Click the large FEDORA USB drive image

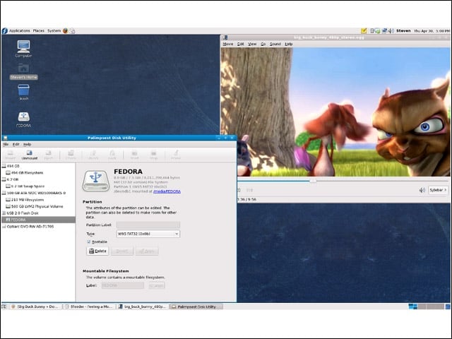click(x=96, y=181)
